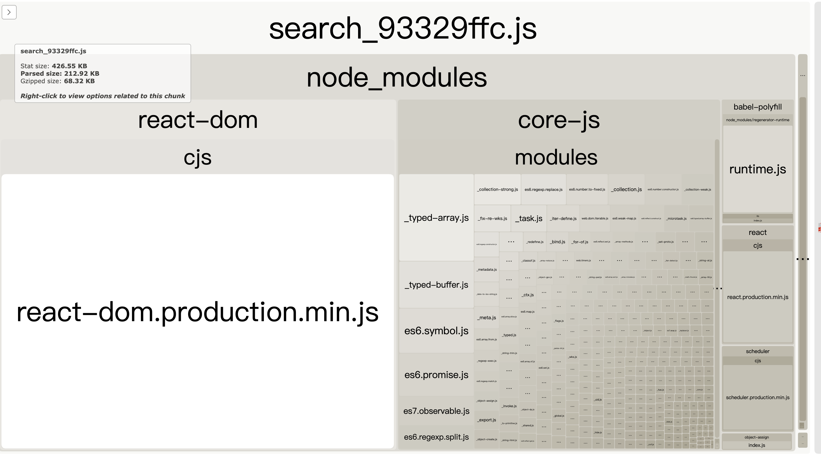821x456 pixels.
Task: Select the _invoke.js block
Action: [509, 406]
